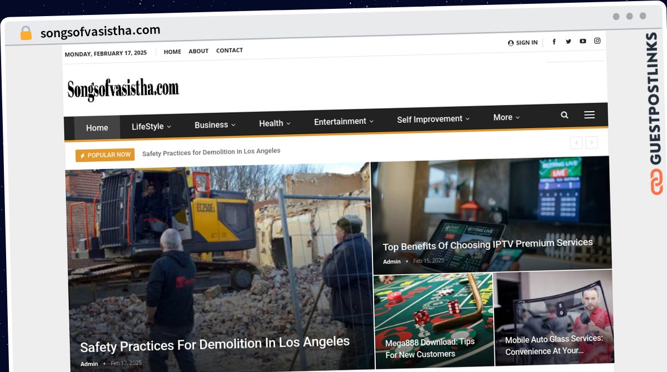The height and width of the screenshot is (372, 667).
Task: Expand the LifeStyle dropdown menu
Action: pyautogui.click(x=151, y=127)
